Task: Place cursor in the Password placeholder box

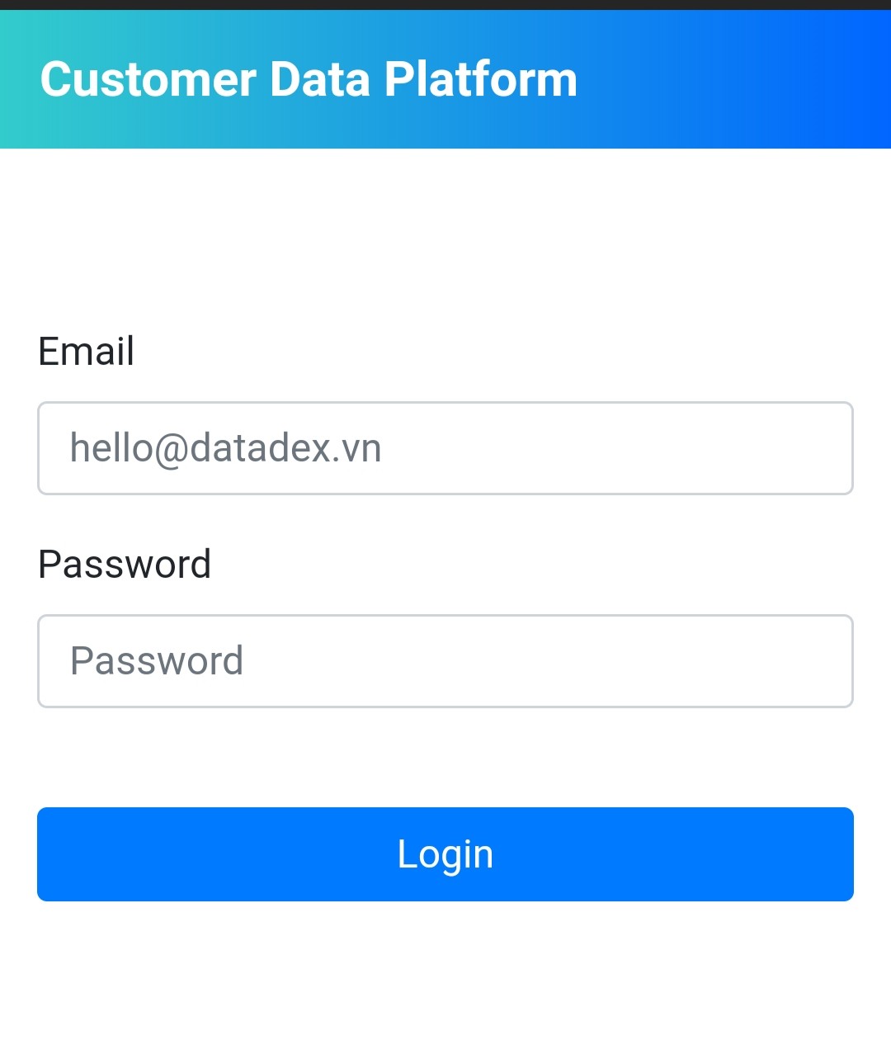Action: (x=445, y=661)
